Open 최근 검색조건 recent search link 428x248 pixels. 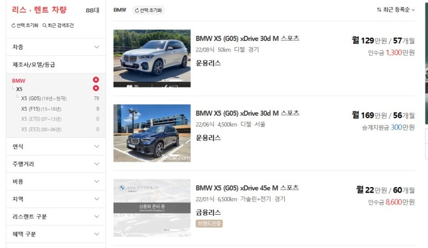pos(58,25)
